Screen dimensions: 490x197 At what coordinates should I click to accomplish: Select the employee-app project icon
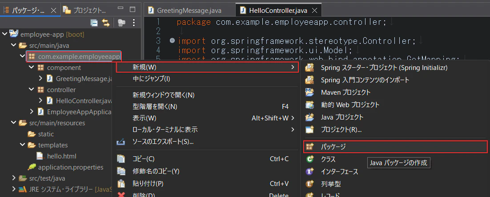[x=14, y=33]
